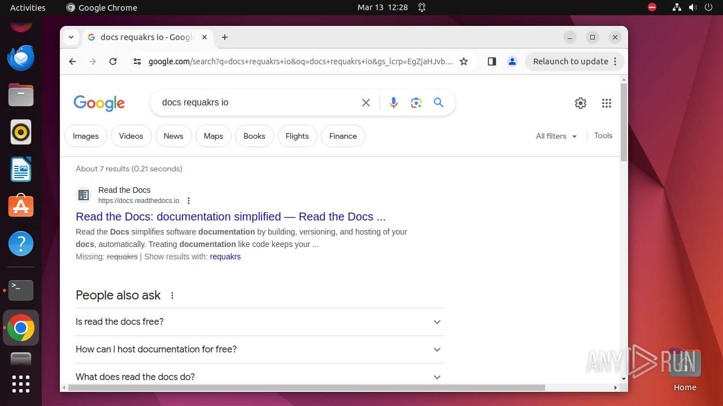Show results with requakrs link
Image resolution: width=723 pixels, height=406 pixels.
point(225,257)
